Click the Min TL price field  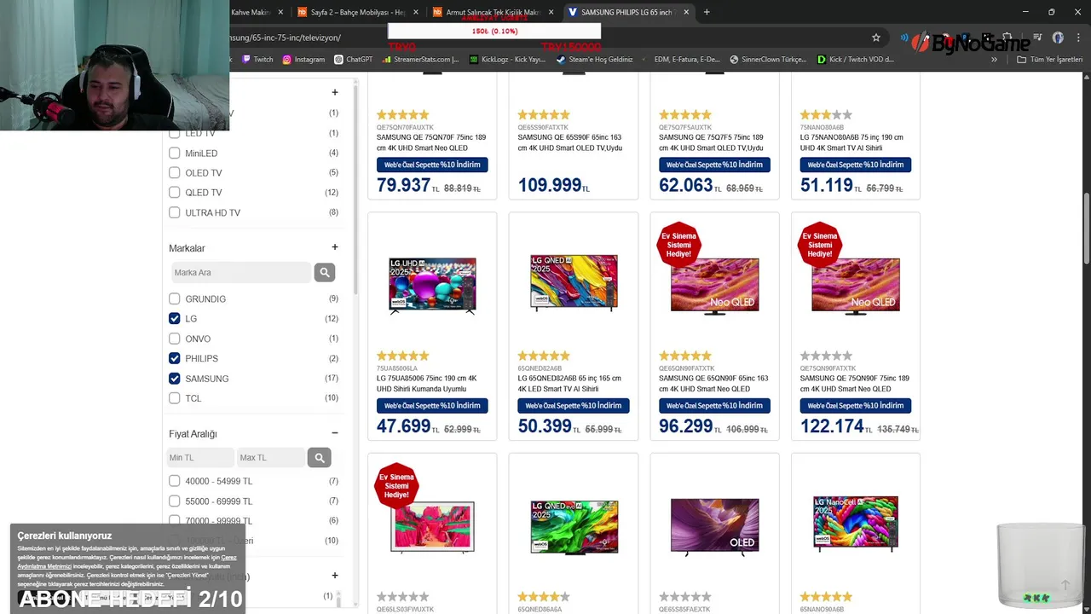click(200, 458)
